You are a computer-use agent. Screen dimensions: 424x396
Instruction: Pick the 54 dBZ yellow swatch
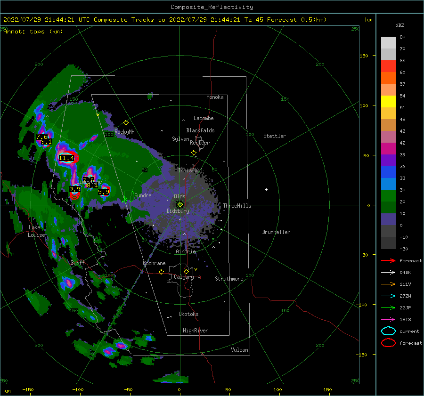388,101
